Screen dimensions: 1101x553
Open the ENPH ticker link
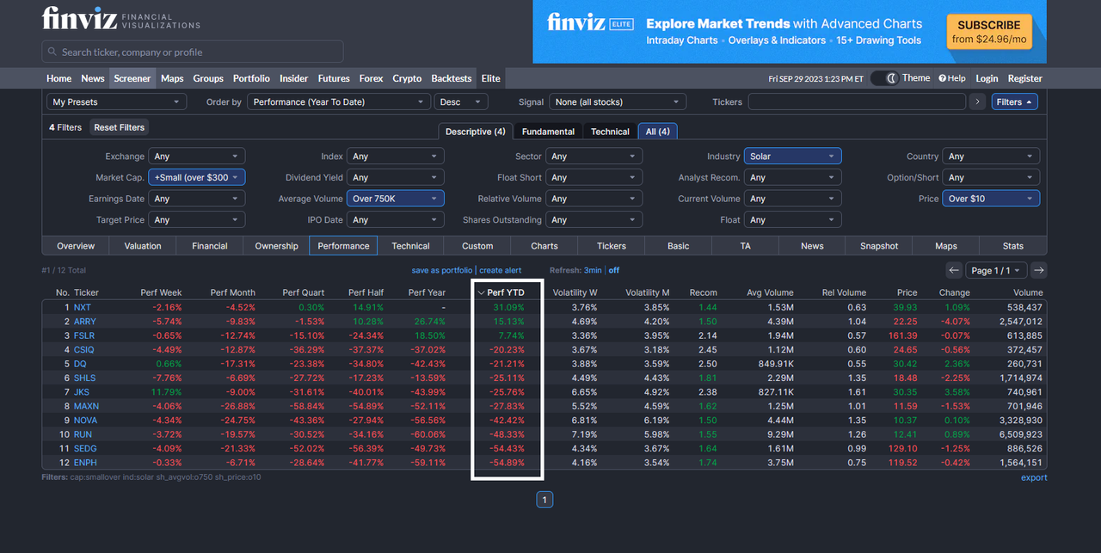(x=85, y=463)
